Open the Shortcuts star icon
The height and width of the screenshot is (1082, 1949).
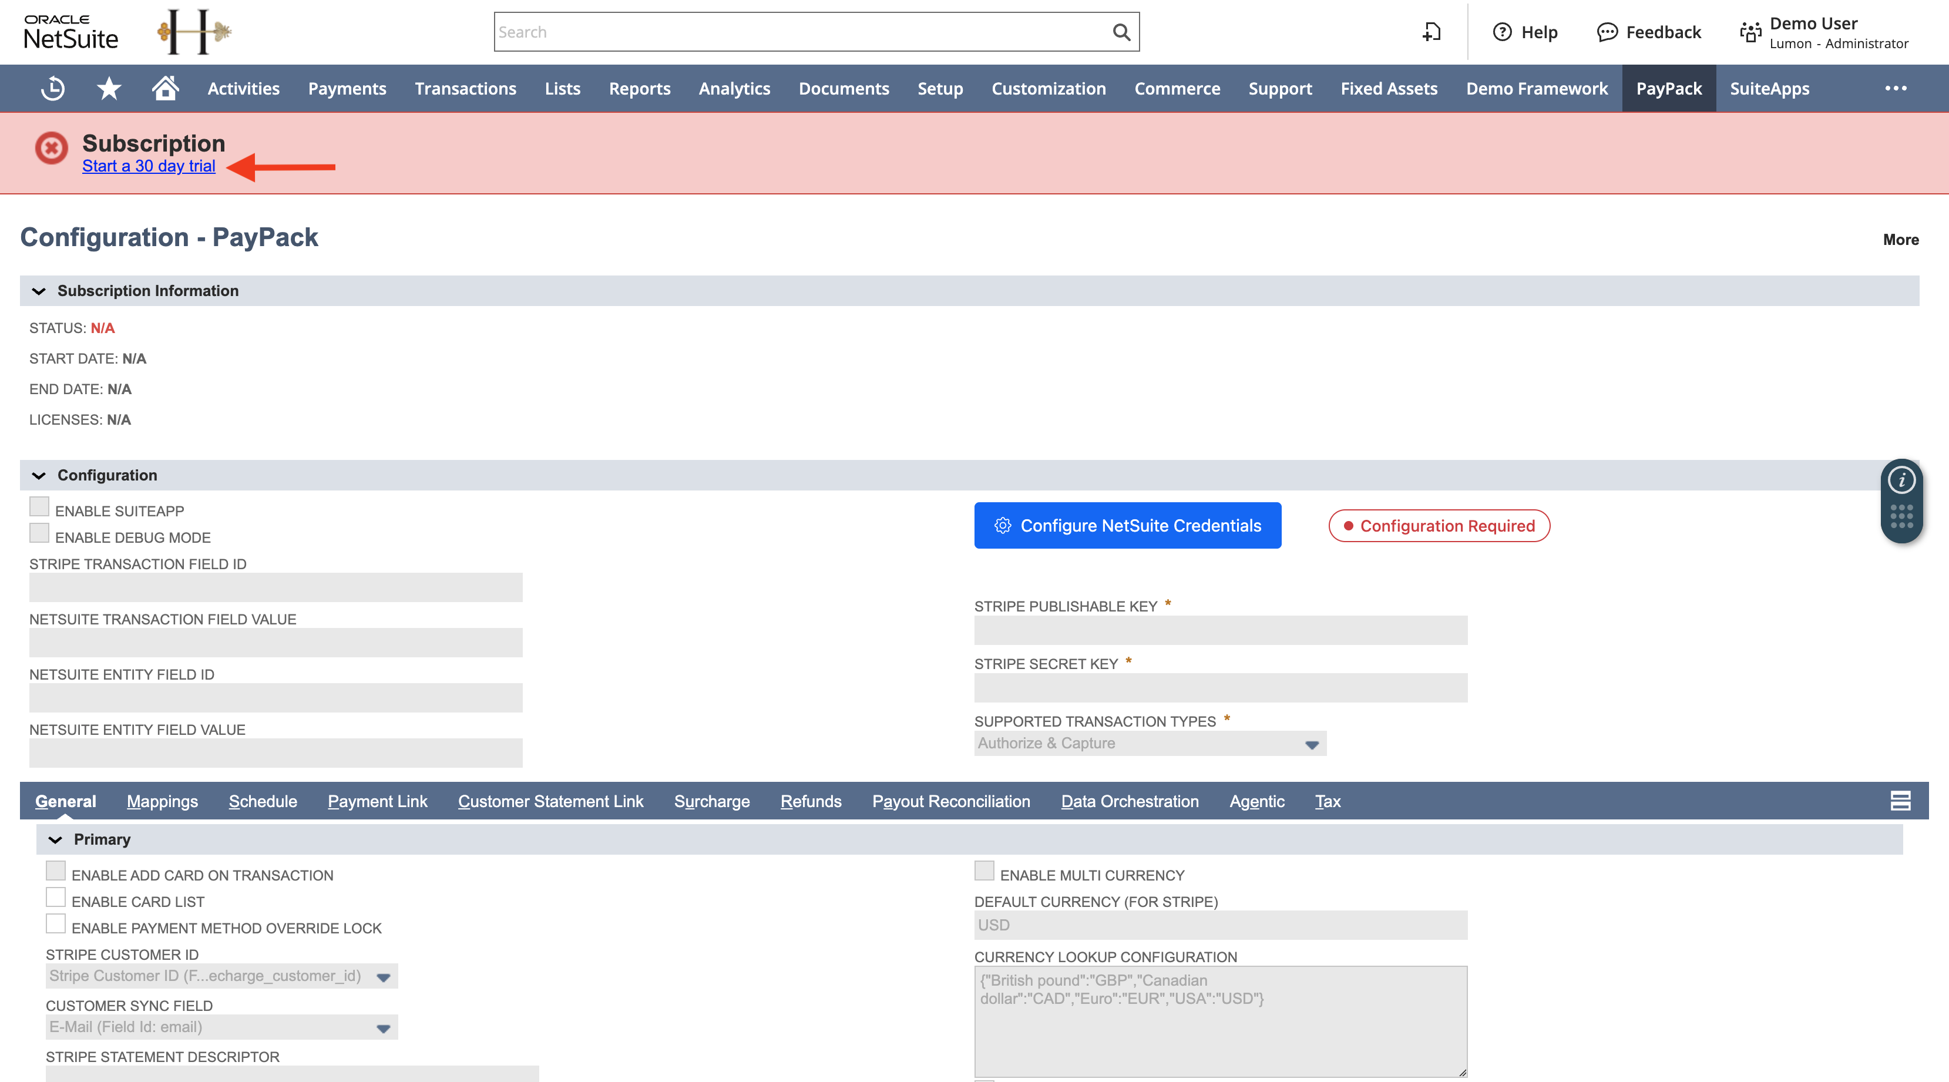tap(109, 89)
